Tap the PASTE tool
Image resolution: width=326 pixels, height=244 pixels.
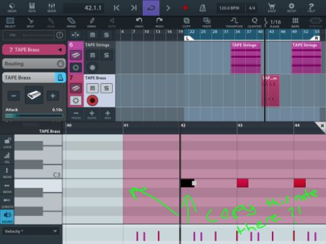point(207,23)
